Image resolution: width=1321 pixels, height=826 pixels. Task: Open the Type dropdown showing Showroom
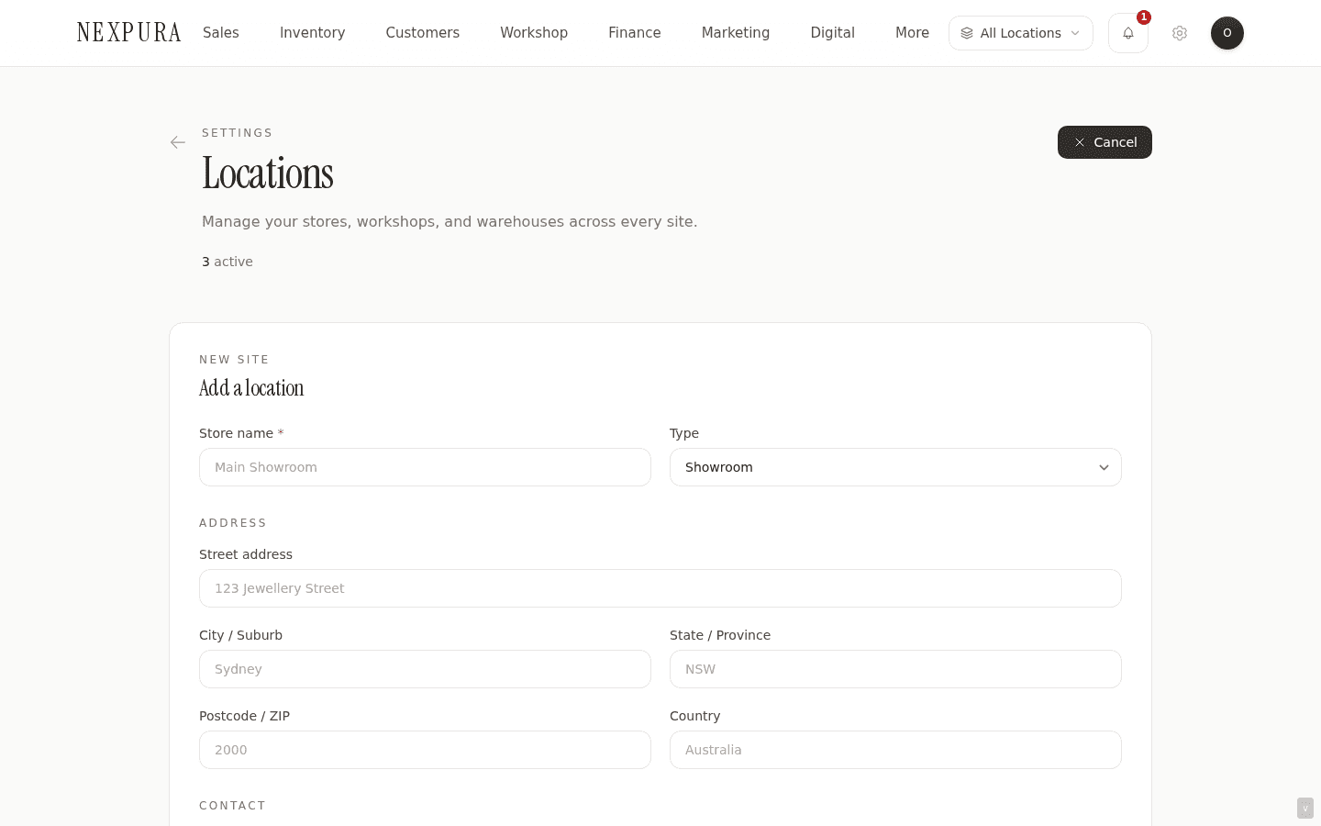pos(895,467)
